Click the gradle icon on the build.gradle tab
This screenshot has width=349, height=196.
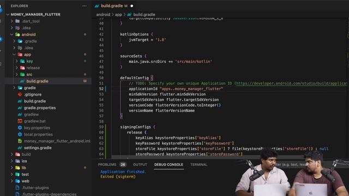pos(97,6)
